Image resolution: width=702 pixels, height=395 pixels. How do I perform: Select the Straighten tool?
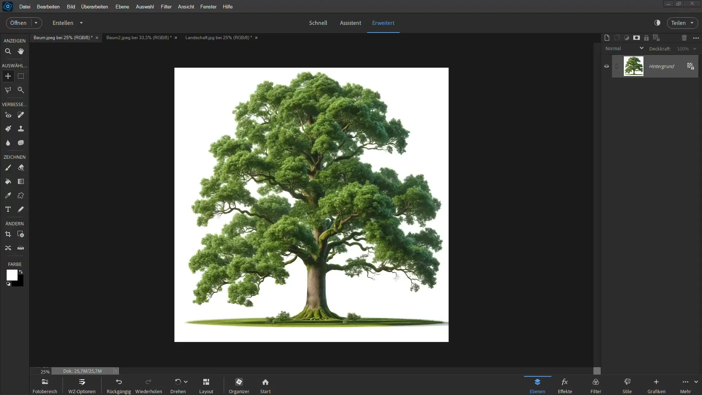click(21, 248)
